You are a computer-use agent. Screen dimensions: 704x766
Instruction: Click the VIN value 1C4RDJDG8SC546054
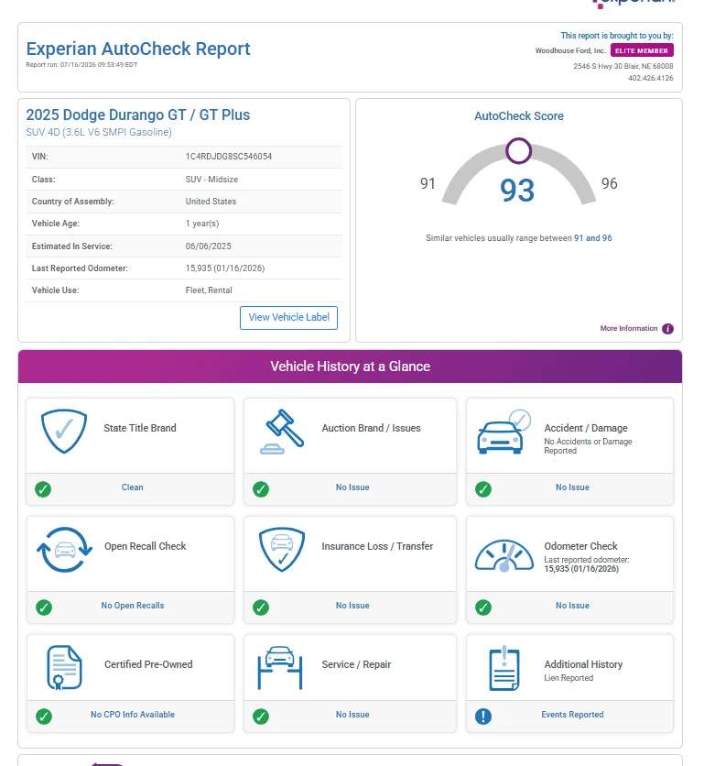click(229, 157)
